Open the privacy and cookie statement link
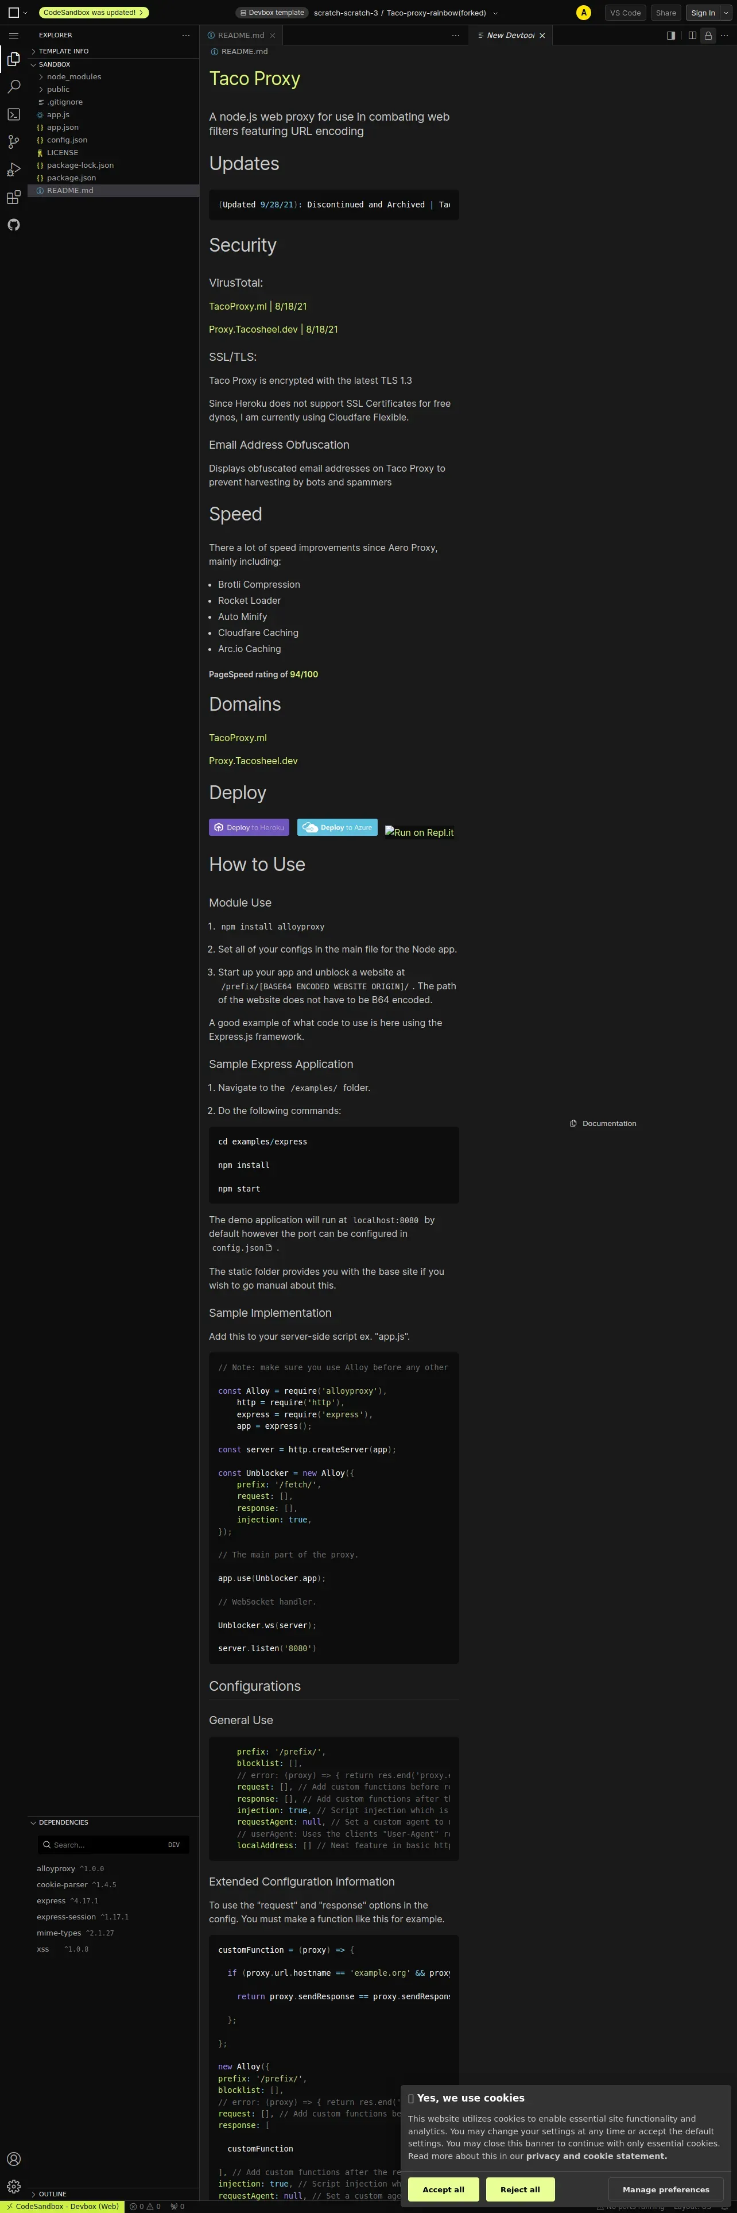737x2213 pixels. (x=596, y=2156)
